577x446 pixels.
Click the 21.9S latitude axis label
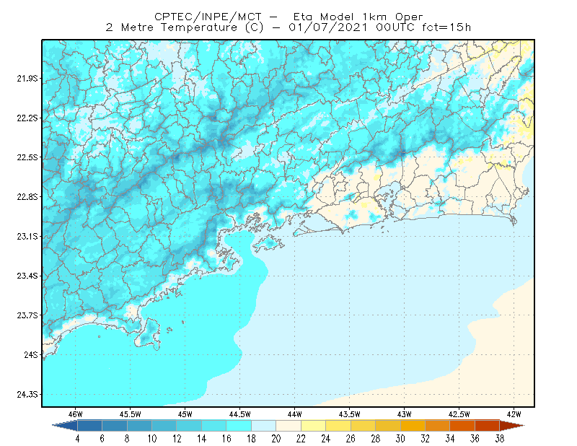pos(27,79)
